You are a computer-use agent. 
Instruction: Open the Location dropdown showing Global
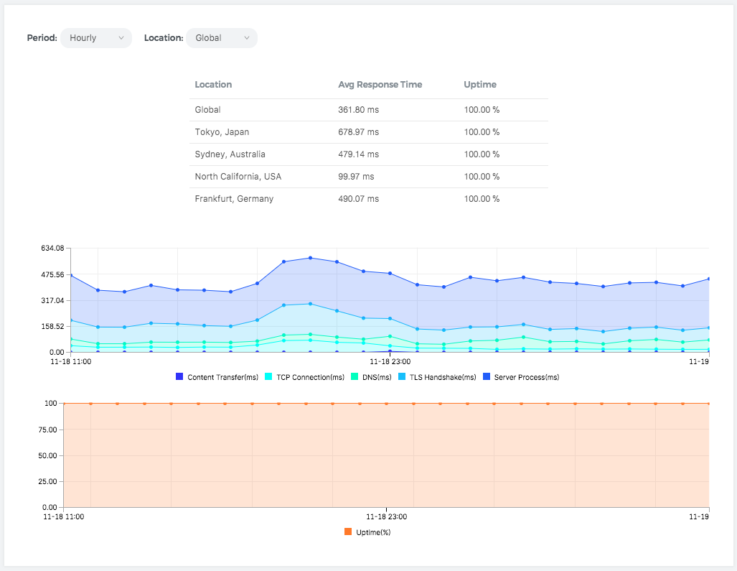point(221,38)
